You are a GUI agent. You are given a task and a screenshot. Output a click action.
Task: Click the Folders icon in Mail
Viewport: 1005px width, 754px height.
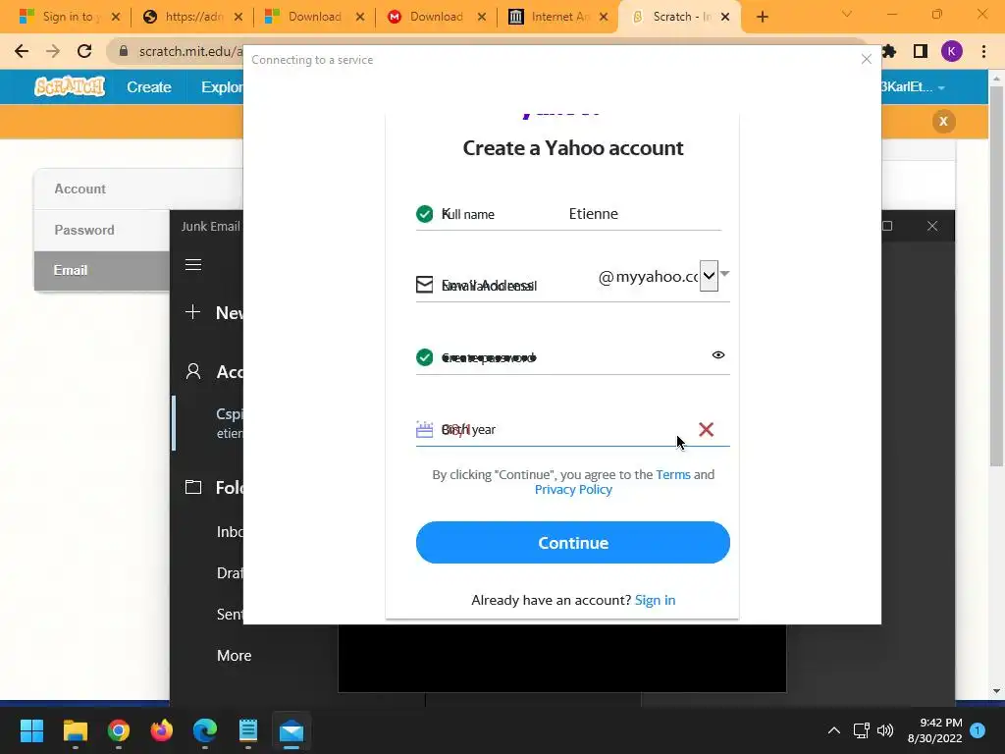(193, 487)
